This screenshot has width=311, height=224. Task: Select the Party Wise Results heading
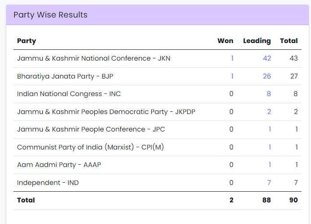(x=50, y=15)
